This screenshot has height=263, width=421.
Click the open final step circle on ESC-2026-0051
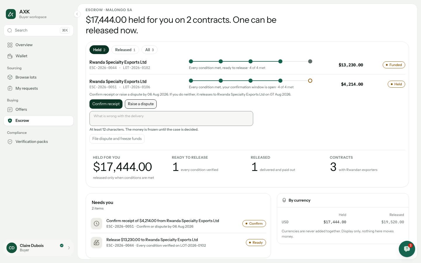310,81
